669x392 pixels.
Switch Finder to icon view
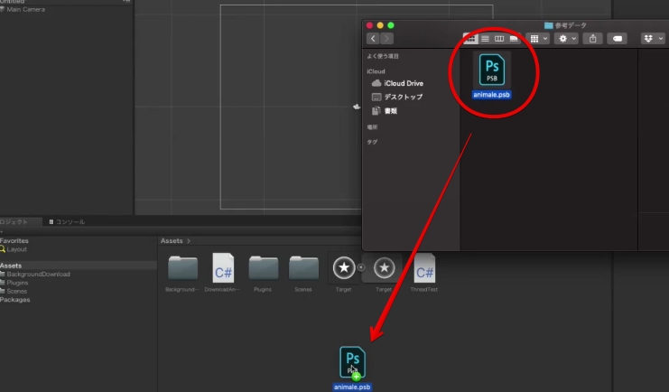(470, 39)
